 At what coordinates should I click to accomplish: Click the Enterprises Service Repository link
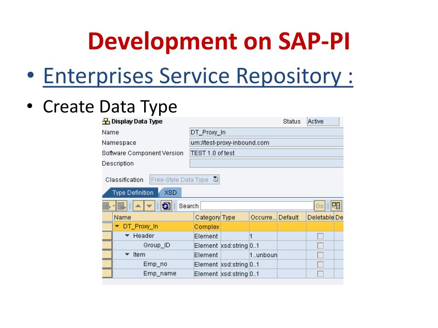pos(198,76)
